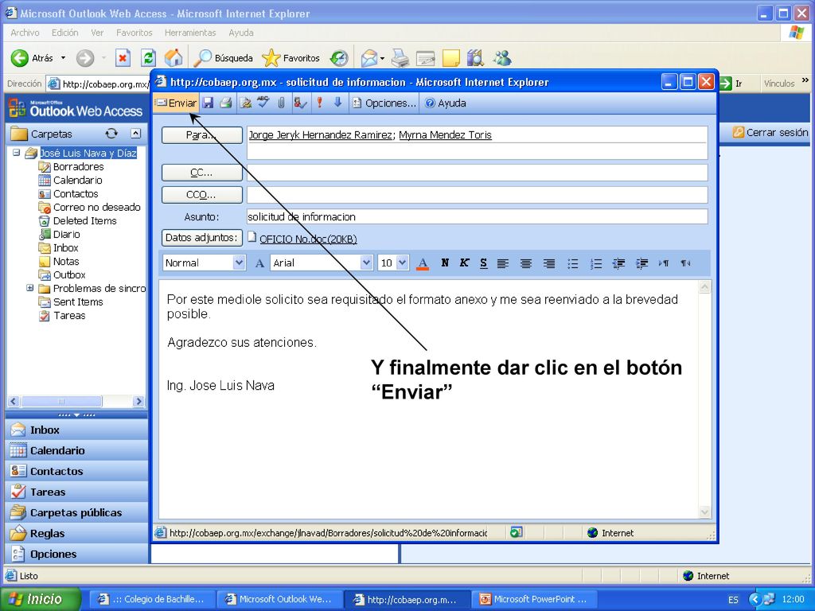Open the font size 10 dropdown
The width and height of the screenshot is (815, 611).
coord(402,263)
